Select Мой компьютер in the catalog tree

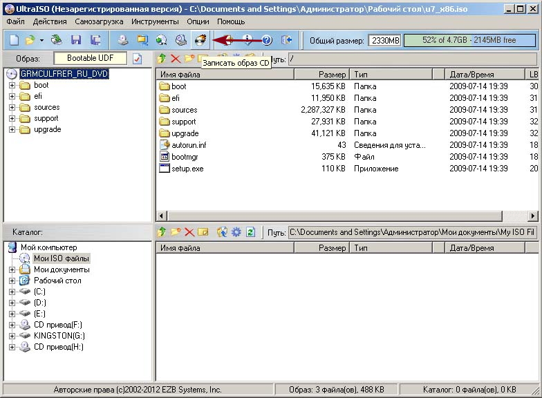(x=48, y=247)
